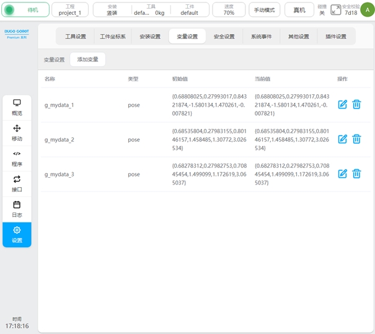Click edit icon for g_mydata_2
Image resolution: width=375 pixels, height=334 pixels.
pyautogui.click(x=342, y=139)
